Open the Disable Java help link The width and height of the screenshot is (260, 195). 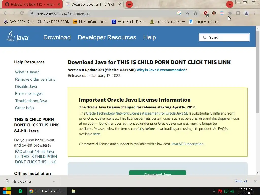(26, 87)
